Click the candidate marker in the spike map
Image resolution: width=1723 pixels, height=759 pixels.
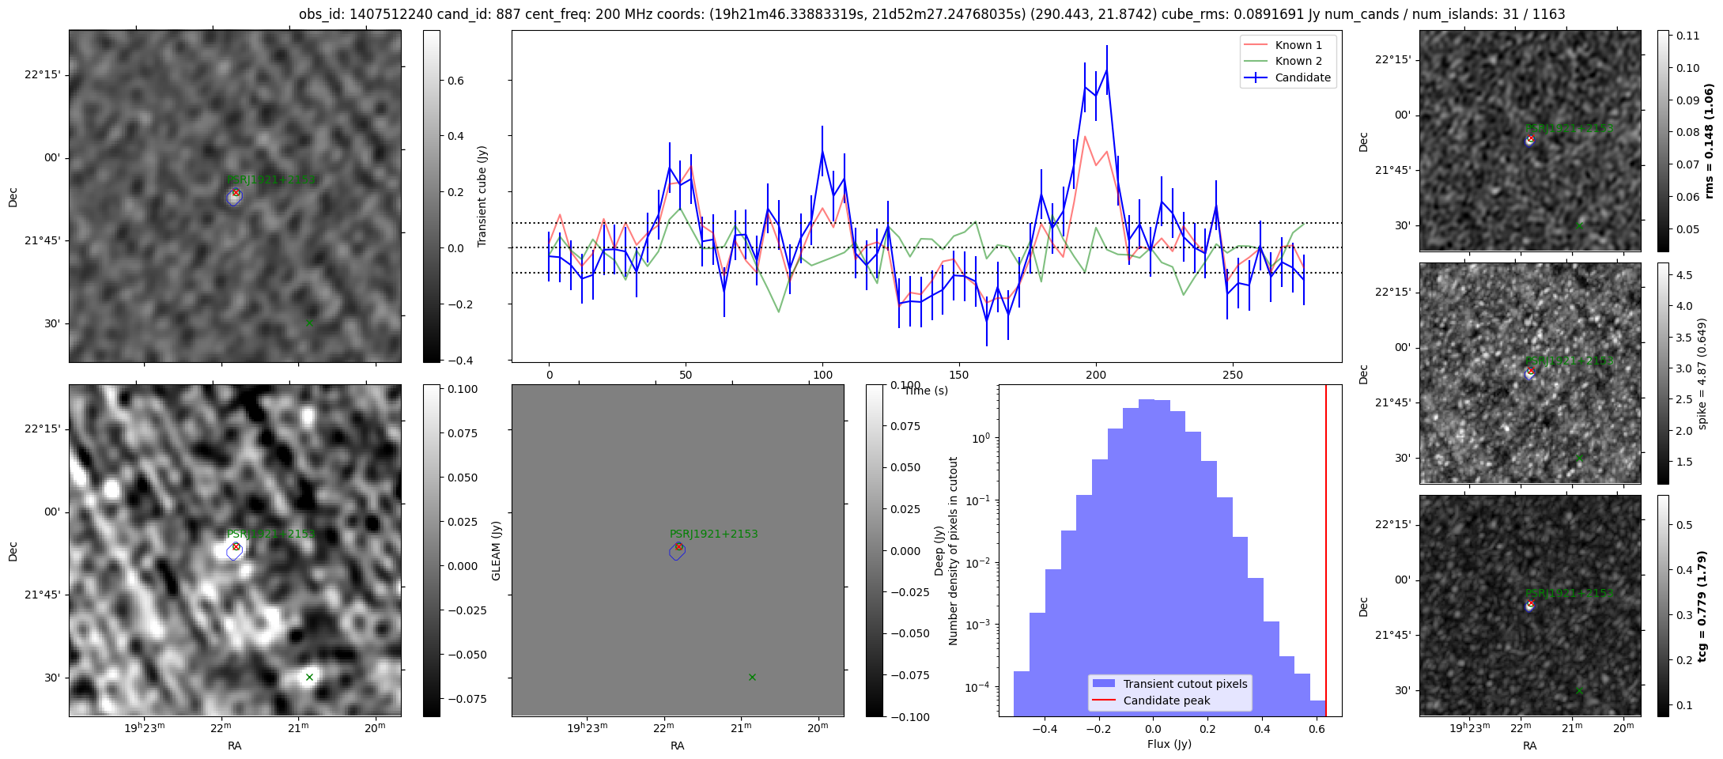coord(1530,372)
